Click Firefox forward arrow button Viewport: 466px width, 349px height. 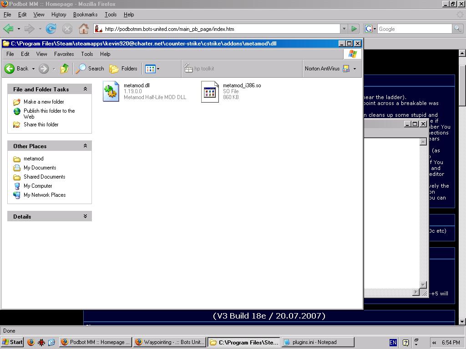coord(29,29)
